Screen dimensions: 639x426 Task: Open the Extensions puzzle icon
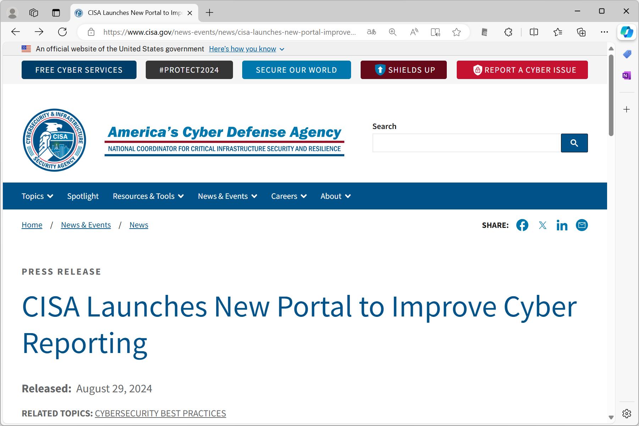508,32
